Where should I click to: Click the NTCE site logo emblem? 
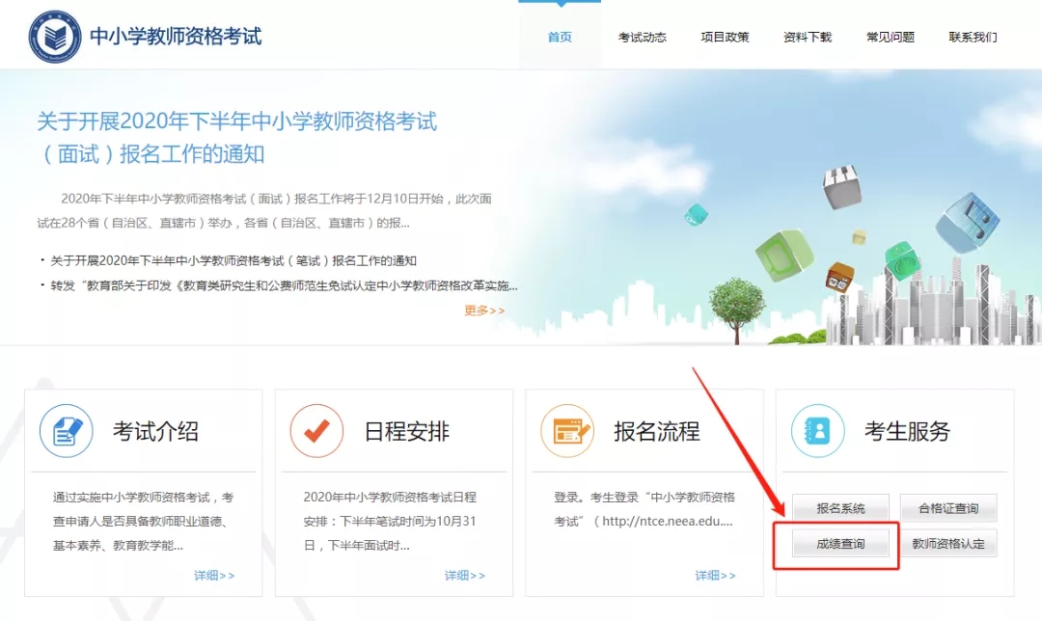pos(55,37)
